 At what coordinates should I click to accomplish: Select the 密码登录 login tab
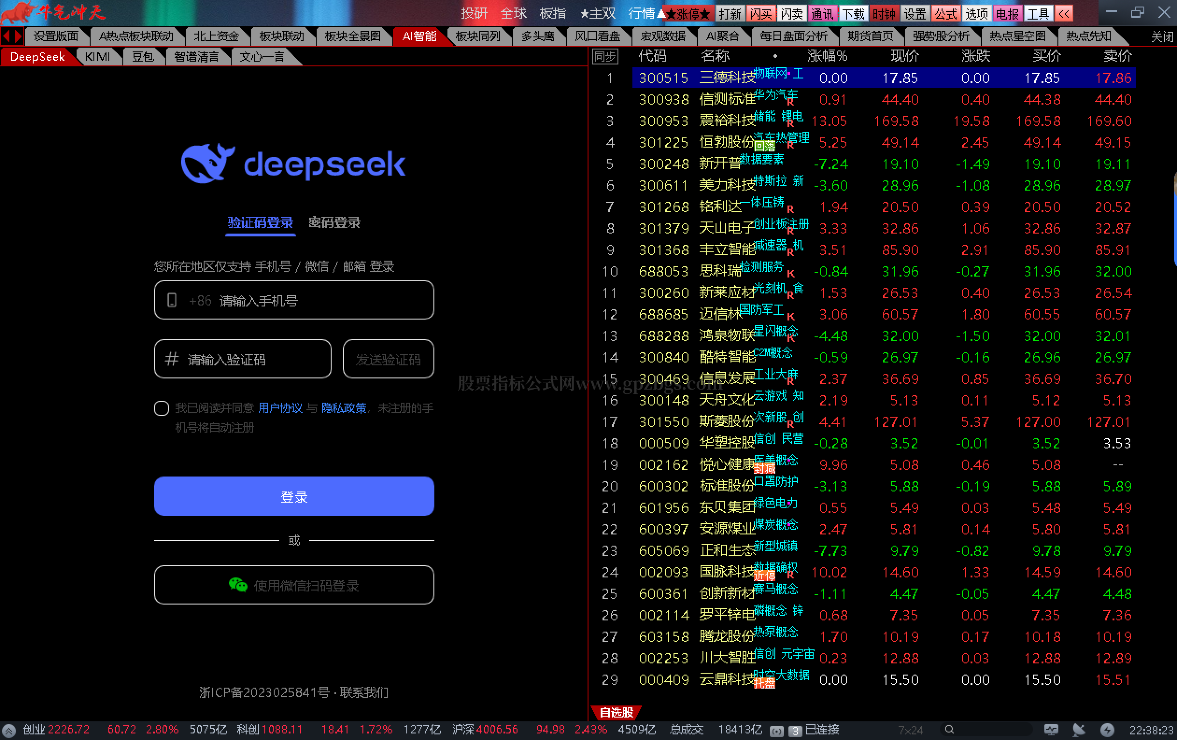point(334,222)
